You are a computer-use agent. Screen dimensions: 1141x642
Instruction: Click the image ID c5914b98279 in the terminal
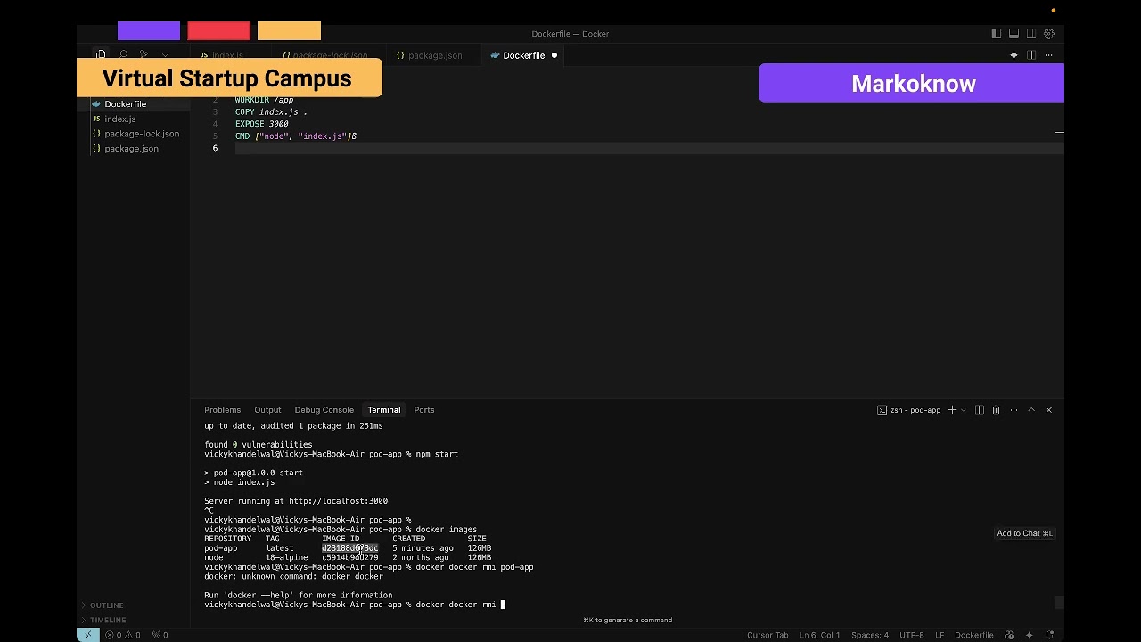coord(350,557)
